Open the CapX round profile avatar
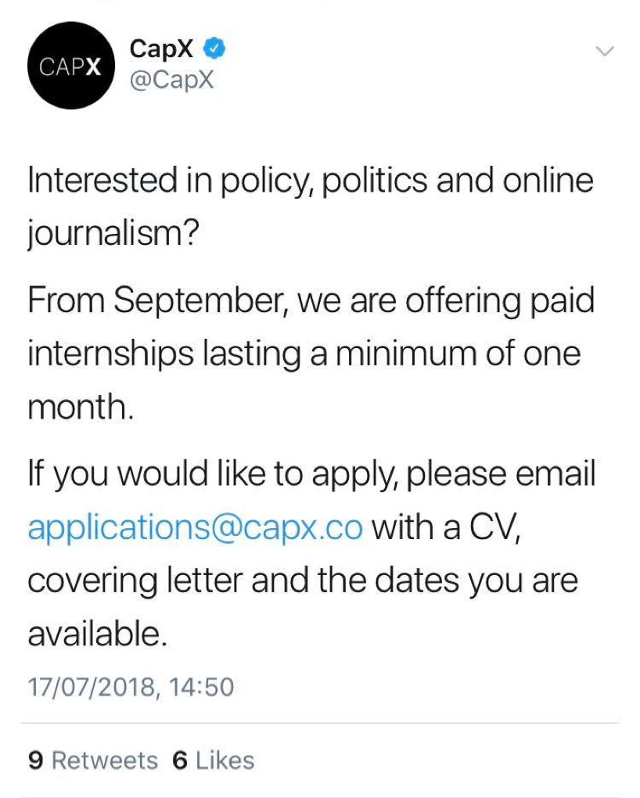The width and height of the screenshot is (640, 798). point(71,66)
